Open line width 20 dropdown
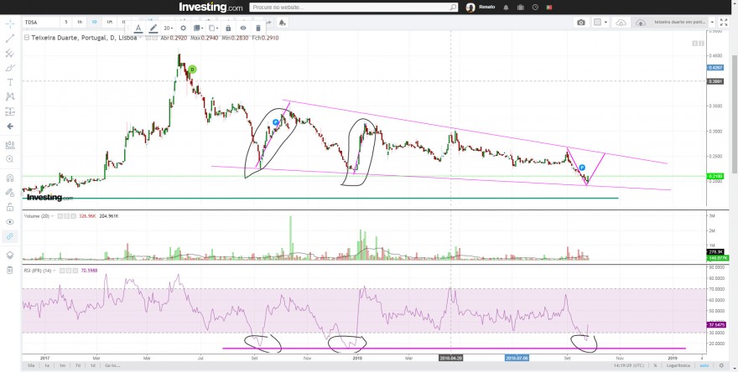This screenshot has width=738, height=372. click(168, 28)
